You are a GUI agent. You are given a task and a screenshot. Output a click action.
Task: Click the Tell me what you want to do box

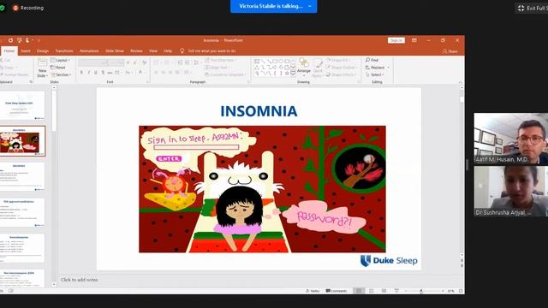tap(211, 51)
